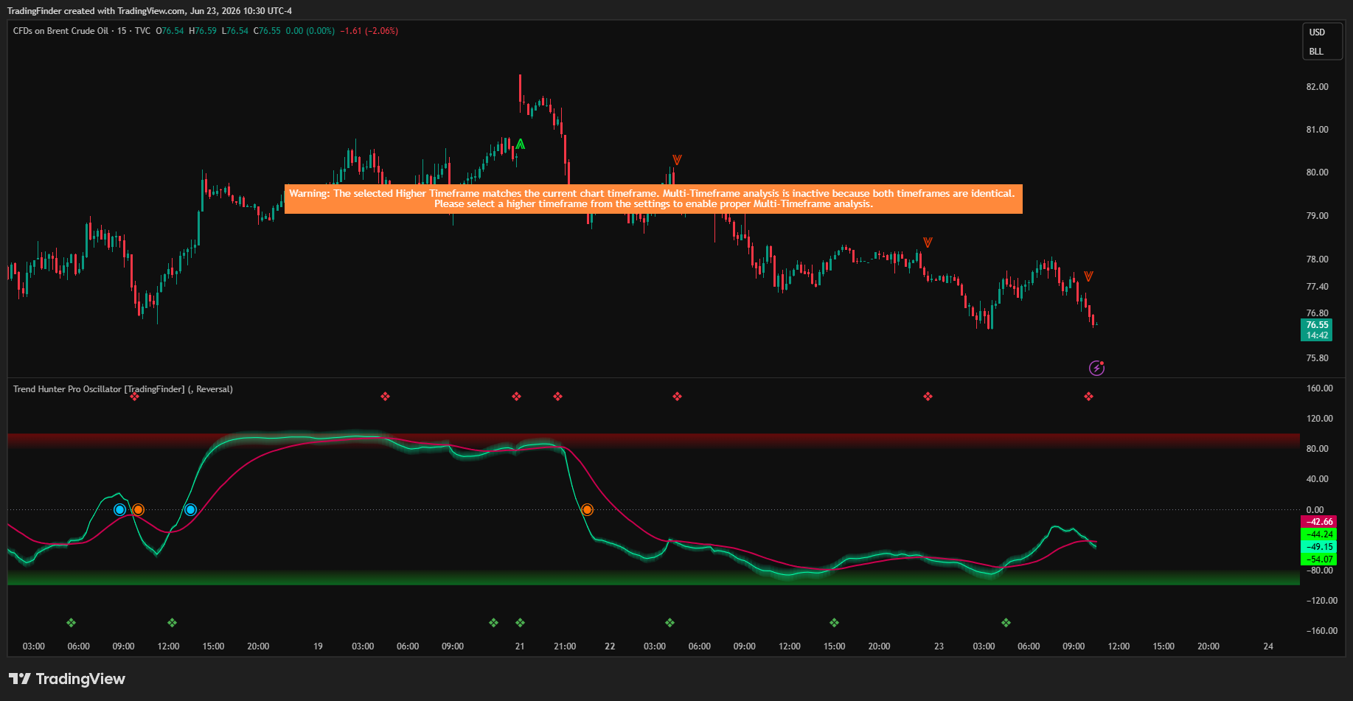1353x701 pixels.
Task: Select the 21 date on the time axis
Action: click(x=520, y=646)
